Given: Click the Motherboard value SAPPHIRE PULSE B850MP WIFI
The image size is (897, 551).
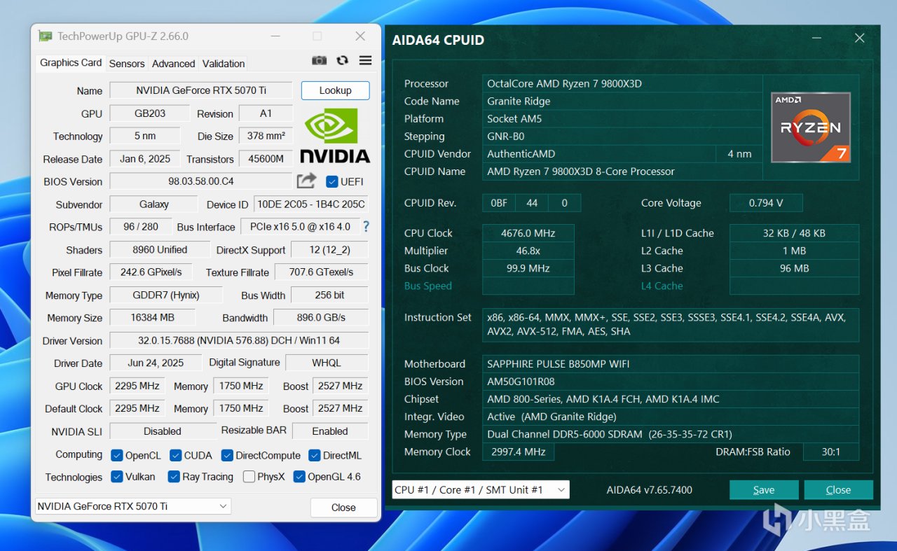Looking at the screenshot, I should pyautogui.click(x=671, y=364).
